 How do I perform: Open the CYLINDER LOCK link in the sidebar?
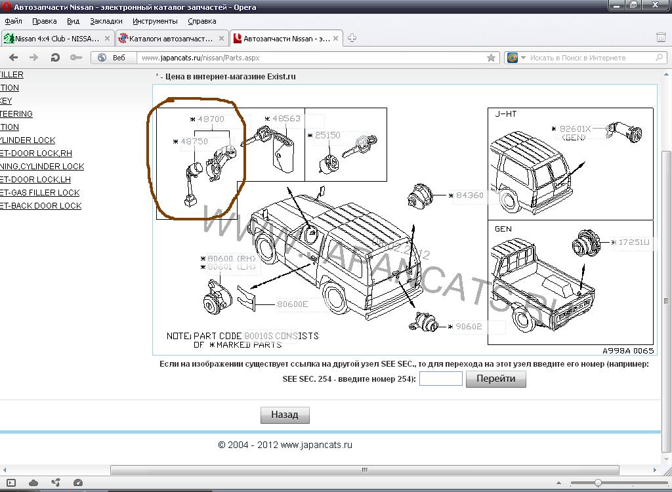[x=28, y=140]
